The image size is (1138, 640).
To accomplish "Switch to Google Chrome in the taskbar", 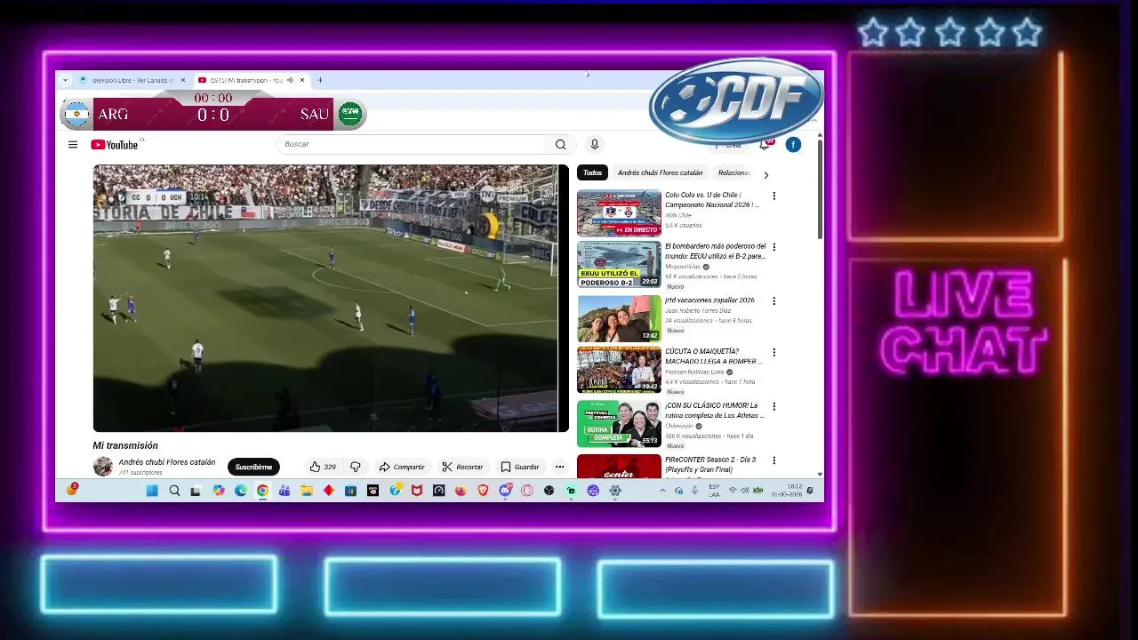I will click(x=262, y=491).
